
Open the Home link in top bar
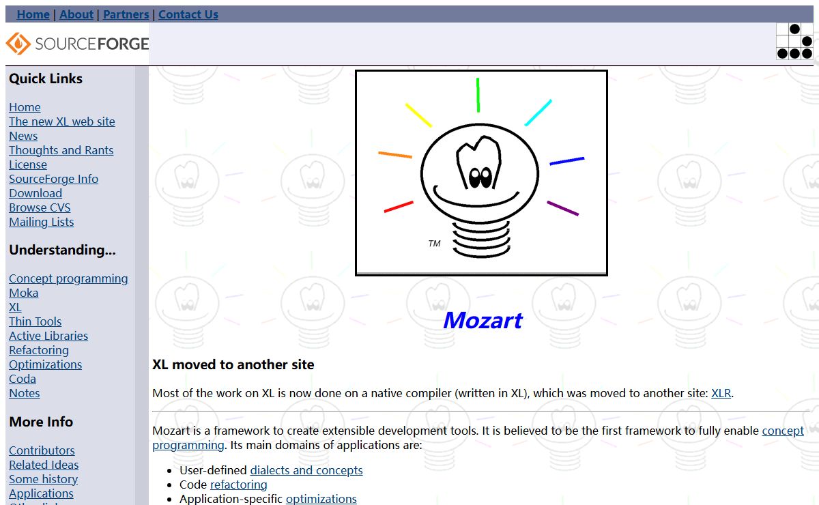pos(33,14)
